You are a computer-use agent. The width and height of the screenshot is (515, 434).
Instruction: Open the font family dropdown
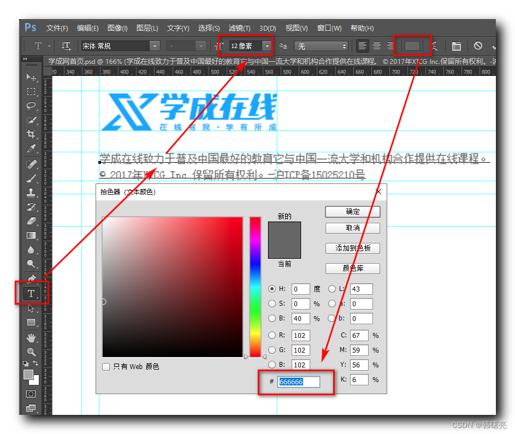click(155, 46)
